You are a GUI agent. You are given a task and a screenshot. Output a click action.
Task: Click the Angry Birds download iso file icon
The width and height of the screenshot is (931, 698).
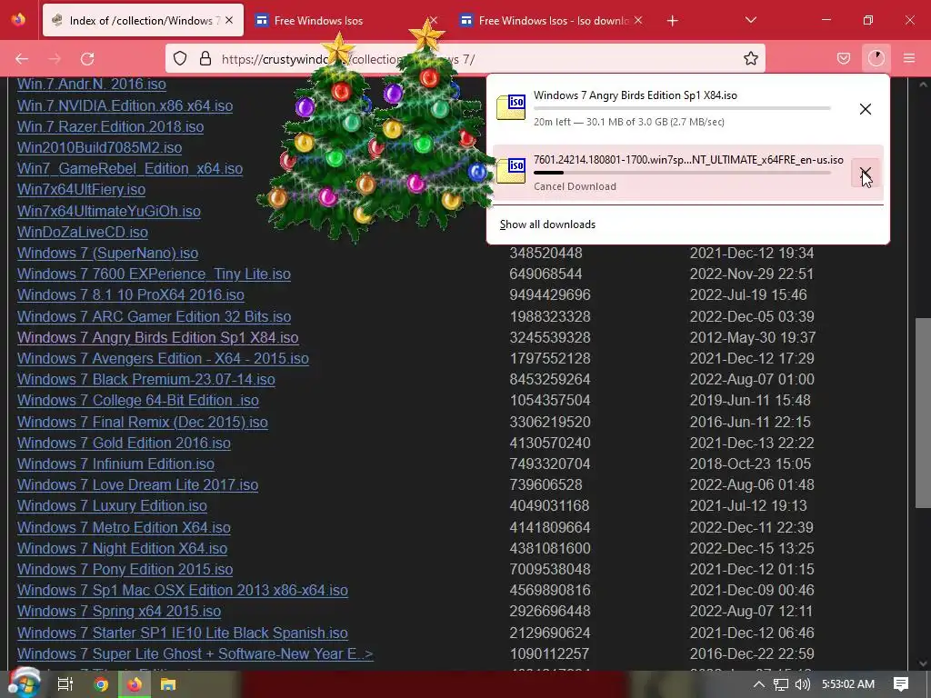click(x=511, y=107)
